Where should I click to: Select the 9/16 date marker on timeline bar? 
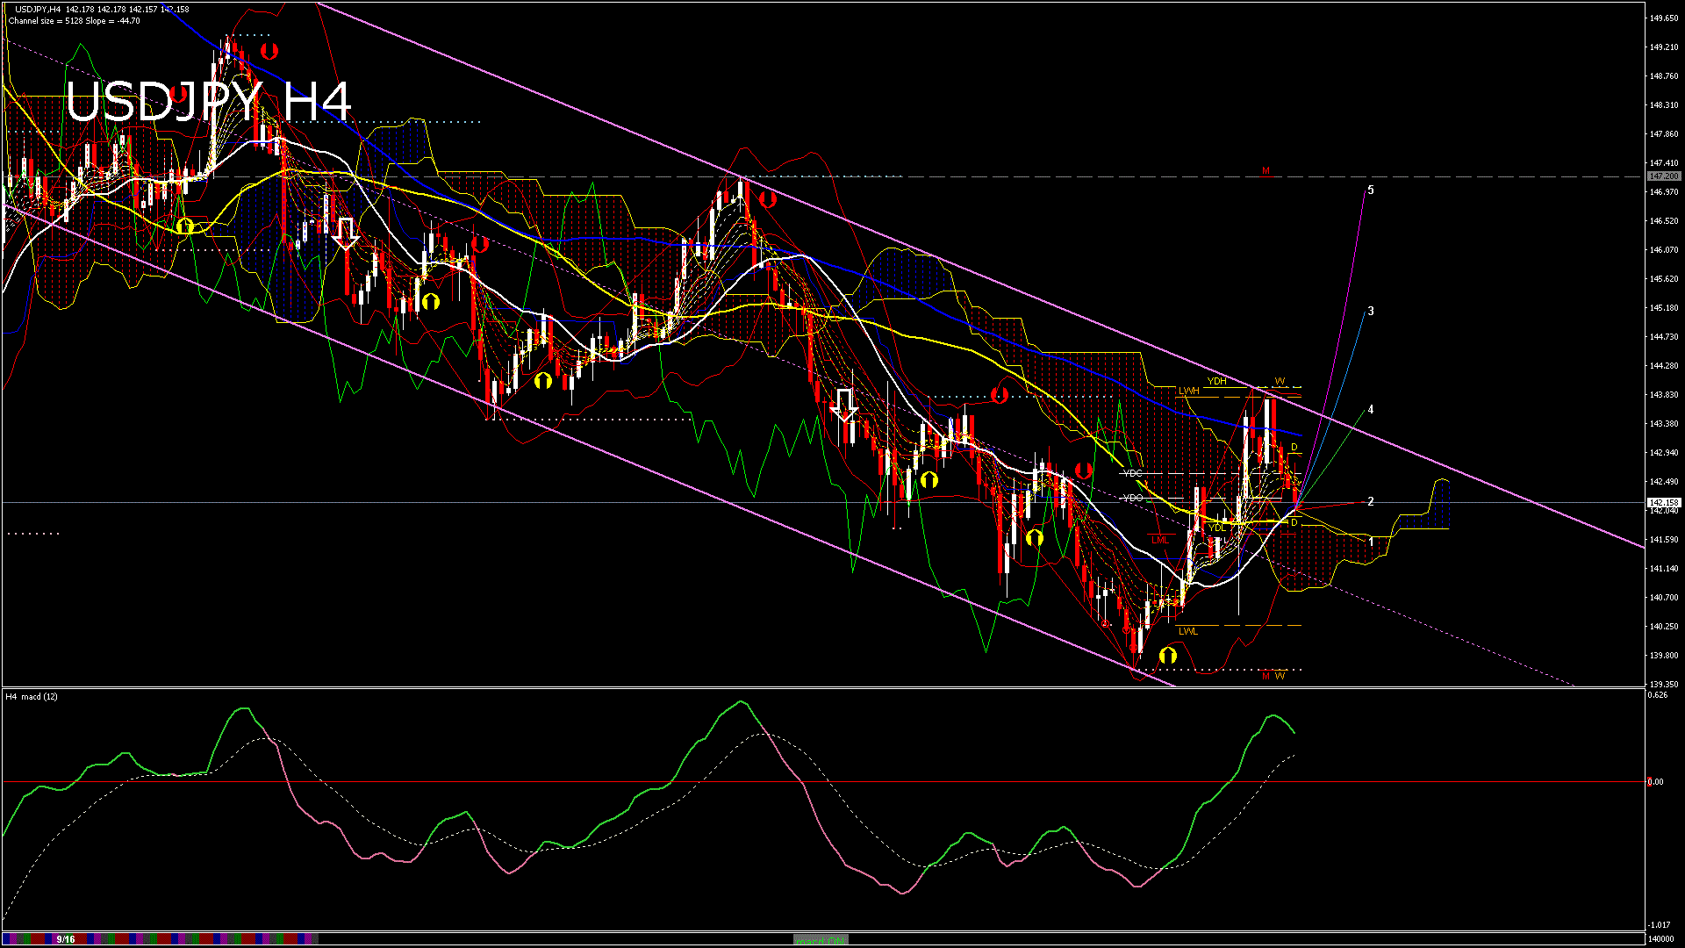(65, 939)
